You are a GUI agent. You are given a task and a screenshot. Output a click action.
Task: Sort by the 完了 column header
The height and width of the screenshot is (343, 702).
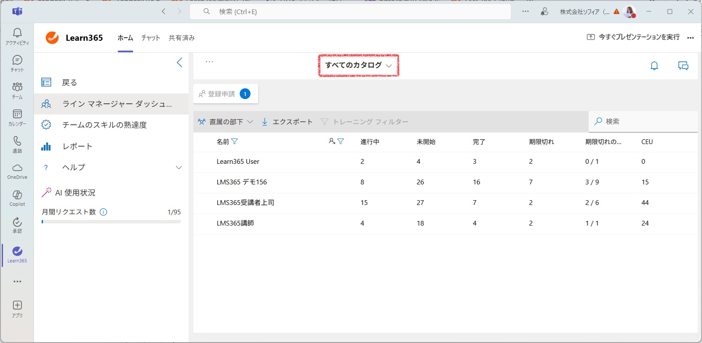click(479, 141)
